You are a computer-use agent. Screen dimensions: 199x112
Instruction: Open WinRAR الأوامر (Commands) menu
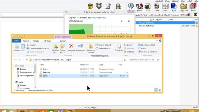(190, 1)
